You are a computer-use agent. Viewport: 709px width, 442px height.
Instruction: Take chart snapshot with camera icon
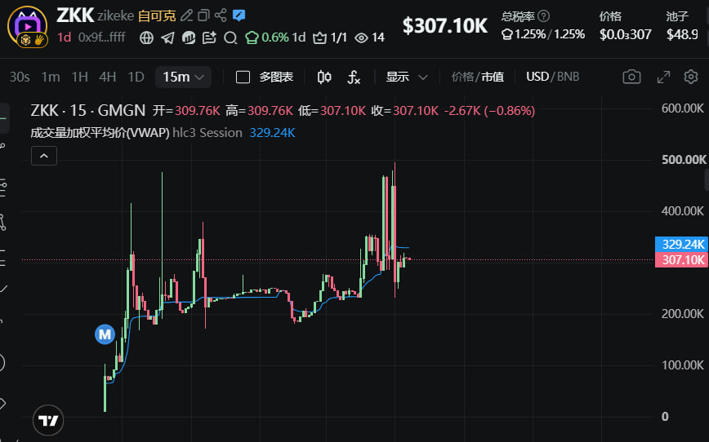[631, 77]
